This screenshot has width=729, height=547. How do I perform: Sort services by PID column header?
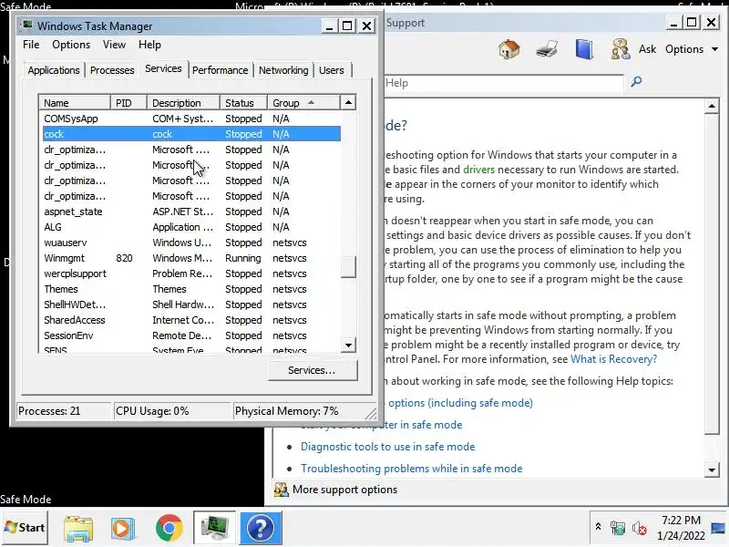pos(128,103)
